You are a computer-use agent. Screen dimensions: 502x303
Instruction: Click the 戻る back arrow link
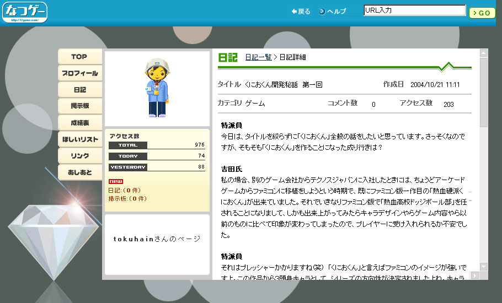click(301, 12)
